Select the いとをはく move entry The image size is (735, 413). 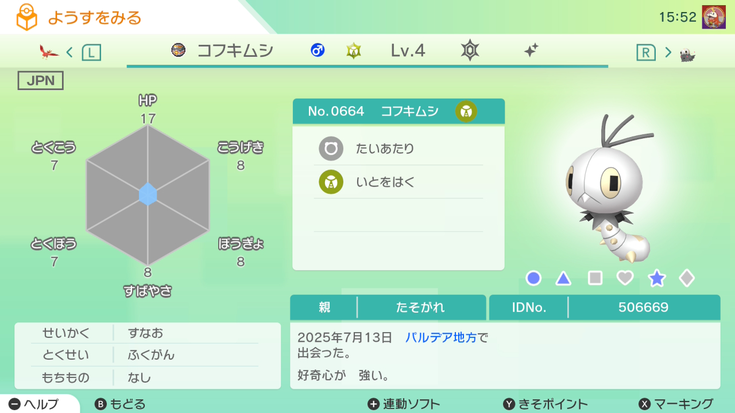click(x=398, y=182)
